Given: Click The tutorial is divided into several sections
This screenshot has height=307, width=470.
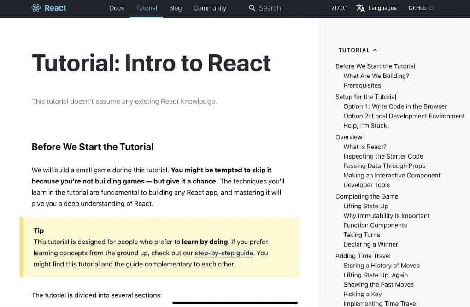Looking at the screenshot, I should tap(97, 295).
